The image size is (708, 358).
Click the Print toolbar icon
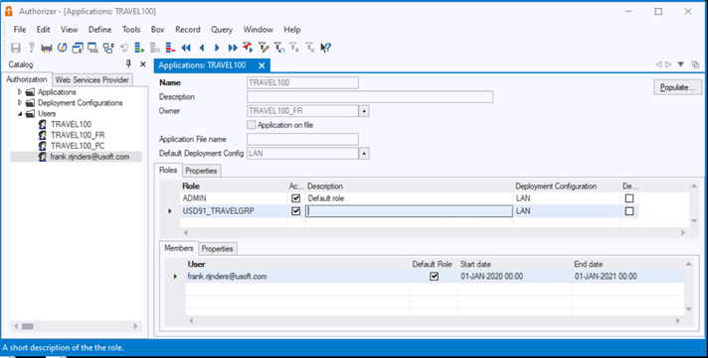pos(47,48)
